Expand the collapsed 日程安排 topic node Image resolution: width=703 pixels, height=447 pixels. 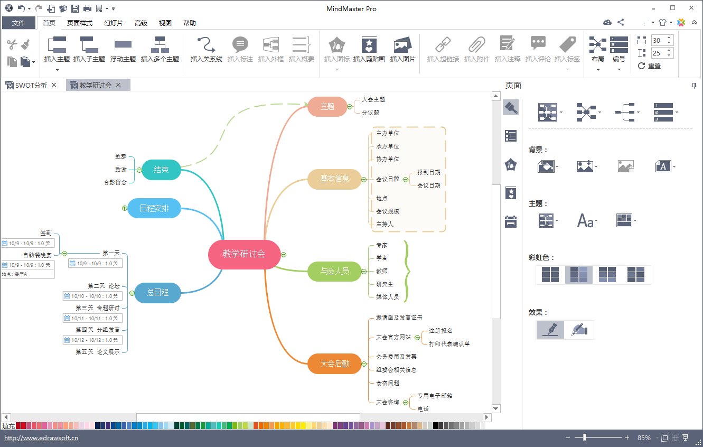click(125, 208)
